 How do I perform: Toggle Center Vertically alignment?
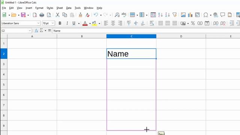click(136, 23)
